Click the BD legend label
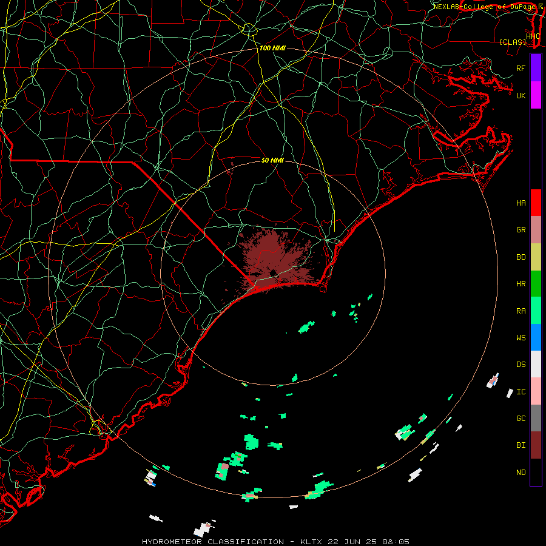The height and width of the screenshot is (546, 546). click(x=521, y=257)
